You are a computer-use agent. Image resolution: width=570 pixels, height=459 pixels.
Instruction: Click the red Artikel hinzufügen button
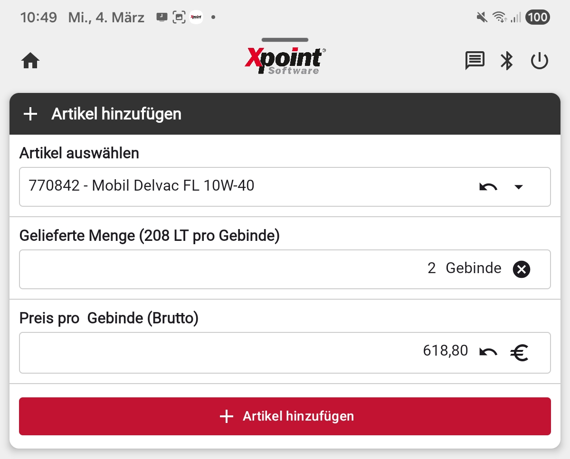(x=285, y=416)
